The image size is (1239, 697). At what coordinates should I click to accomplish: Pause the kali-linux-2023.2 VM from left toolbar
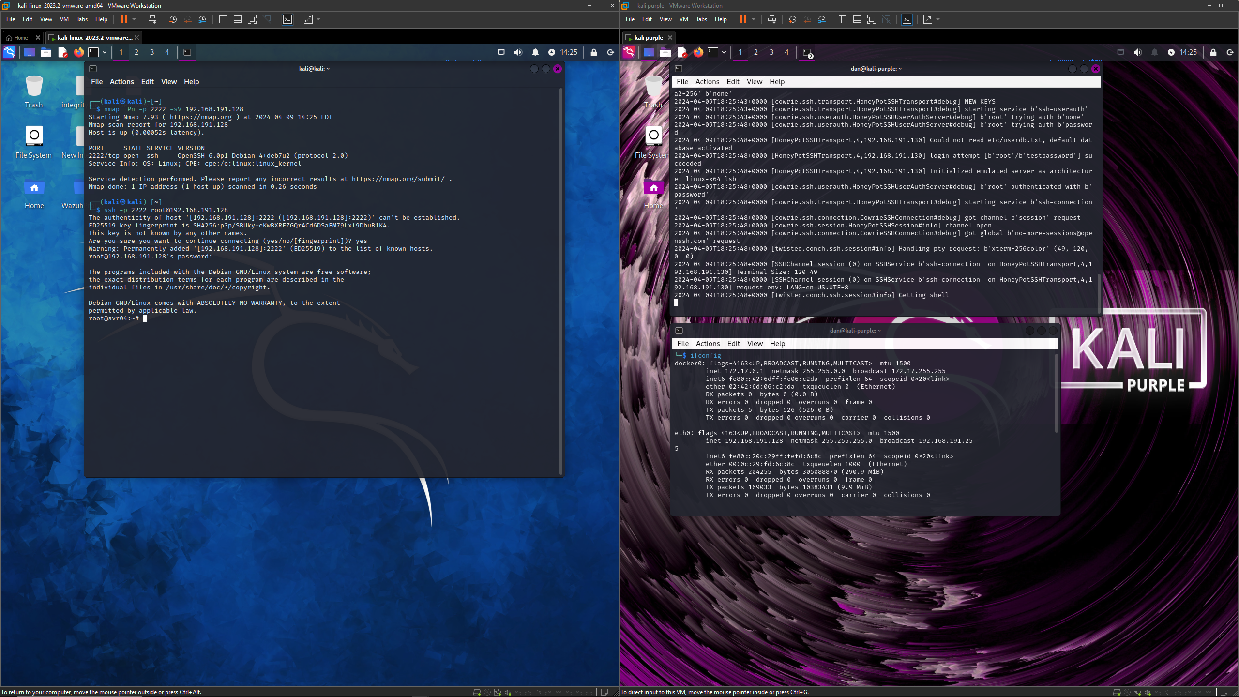point(124,19)
